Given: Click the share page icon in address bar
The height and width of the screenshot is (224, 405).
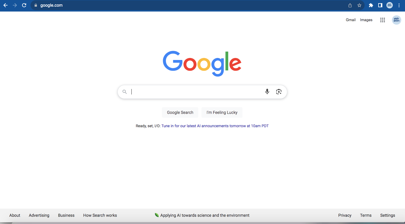Looking at the screenshot, I should point(350,5).
